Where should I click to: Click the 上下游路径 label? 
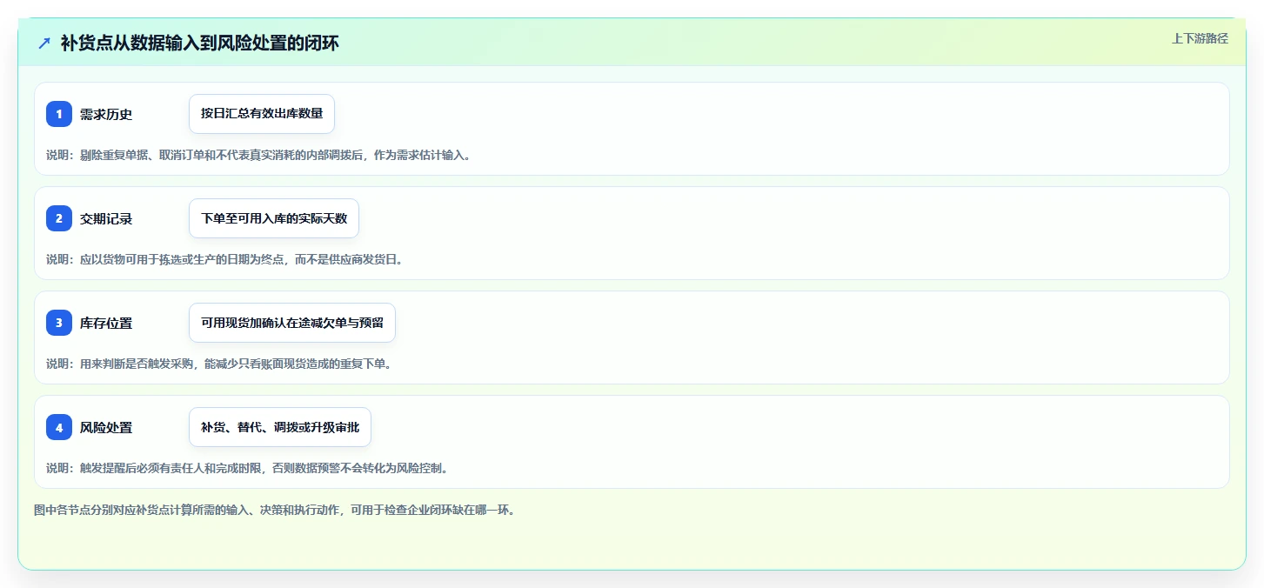click(1200, 38)
